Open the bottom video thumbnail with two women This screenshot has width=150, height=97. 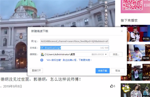point(135,90)
